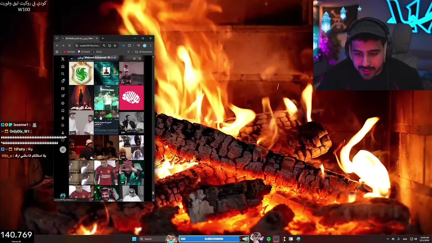
Task: Open the media control icon in toolbar
Action: coord(138,46)
